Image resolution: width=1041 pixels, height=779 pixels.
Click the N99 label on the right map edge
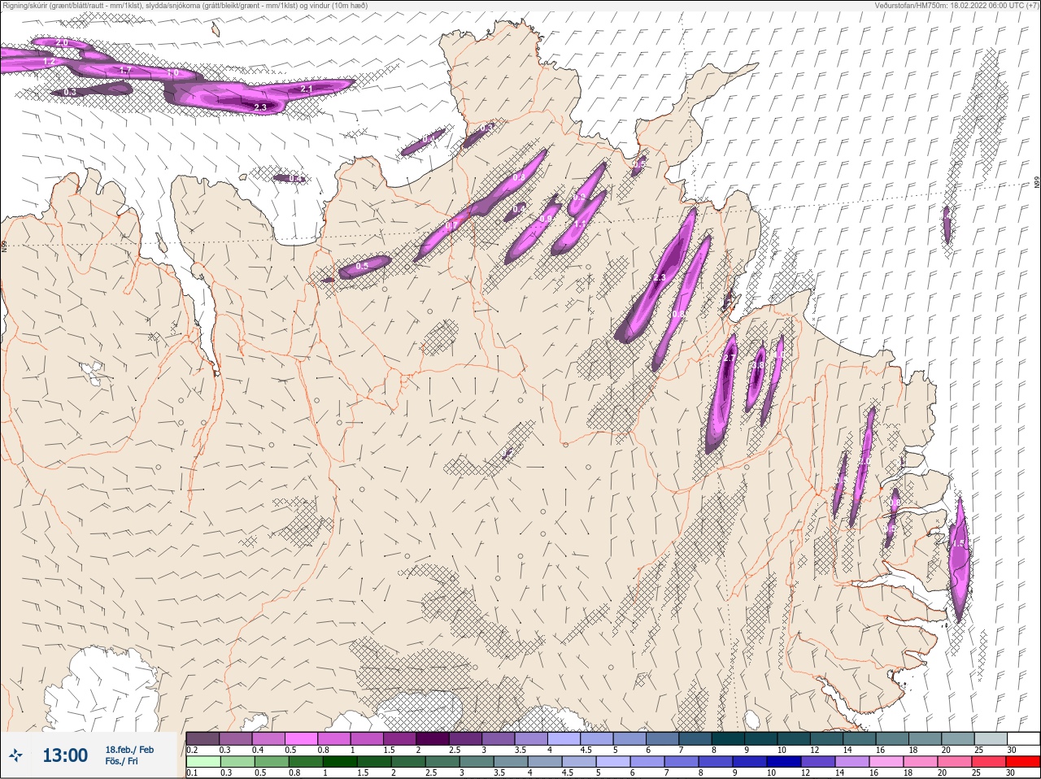click(1037, 184)
